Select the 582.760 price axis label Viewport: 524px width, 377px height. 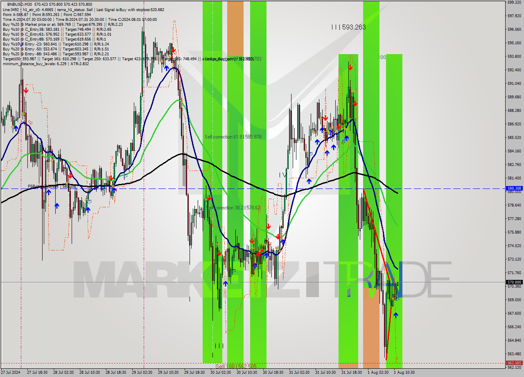tap(514, 164)
